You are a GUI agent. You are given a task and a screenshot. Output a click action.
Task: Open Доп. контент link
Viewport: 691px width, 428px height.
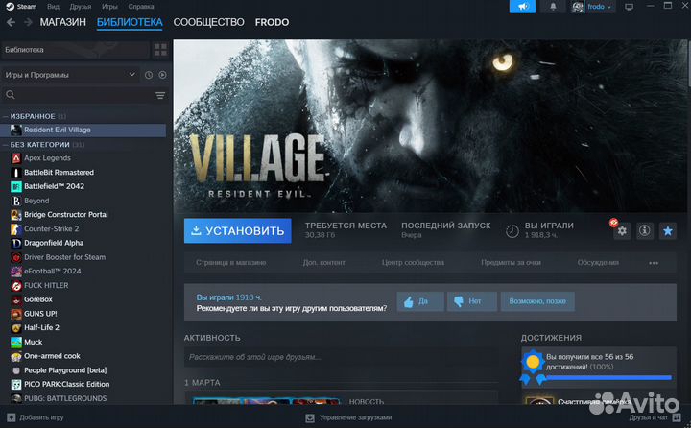[x=324, y=263]
